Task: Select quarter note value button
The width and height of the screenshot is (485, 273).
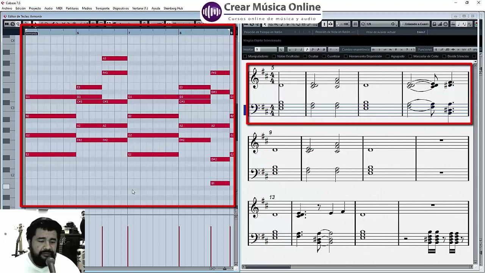Action: (301, 49)
